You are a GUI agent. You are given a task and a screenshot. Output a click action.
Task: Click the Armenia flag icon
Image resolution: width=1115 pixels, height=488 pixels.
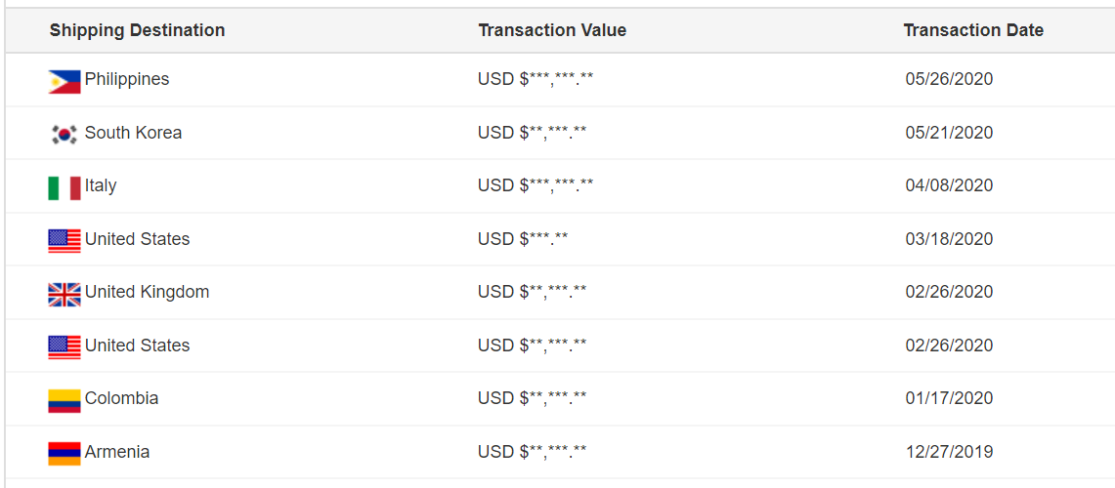click(64, 453)
